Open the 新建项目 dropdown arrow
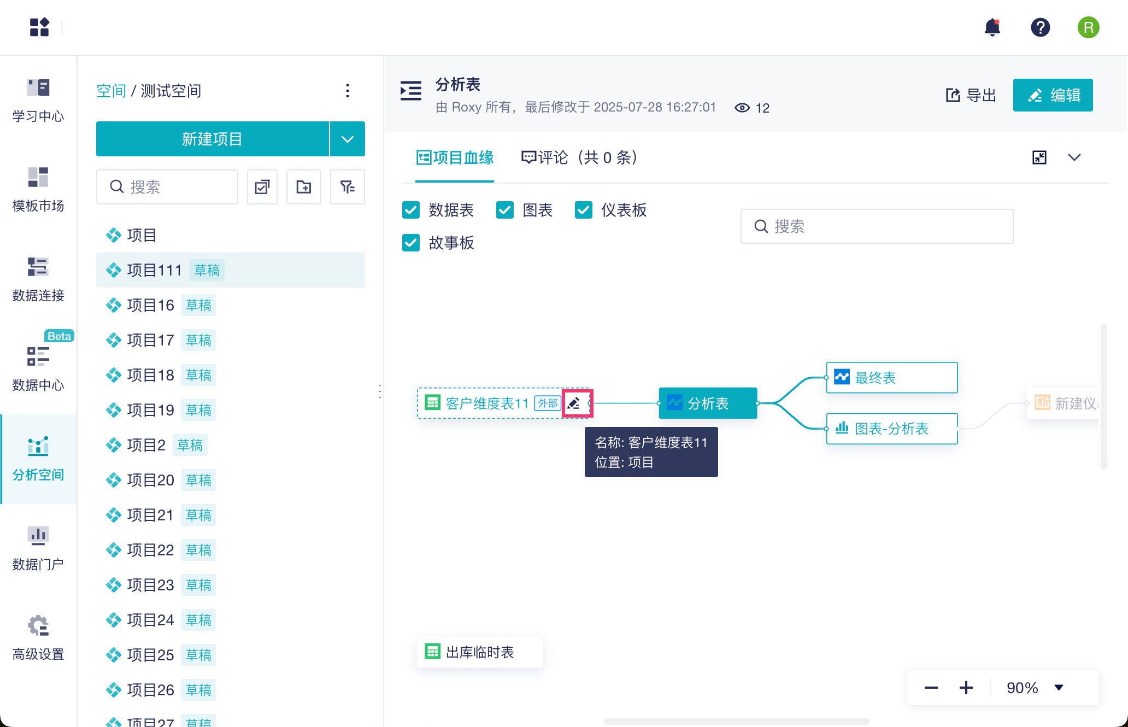1128x727 pixels. click(348, 139)
